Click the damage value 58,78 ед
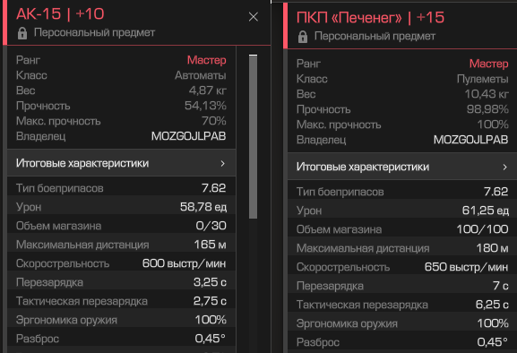517x353 pixels. point(203,207)
